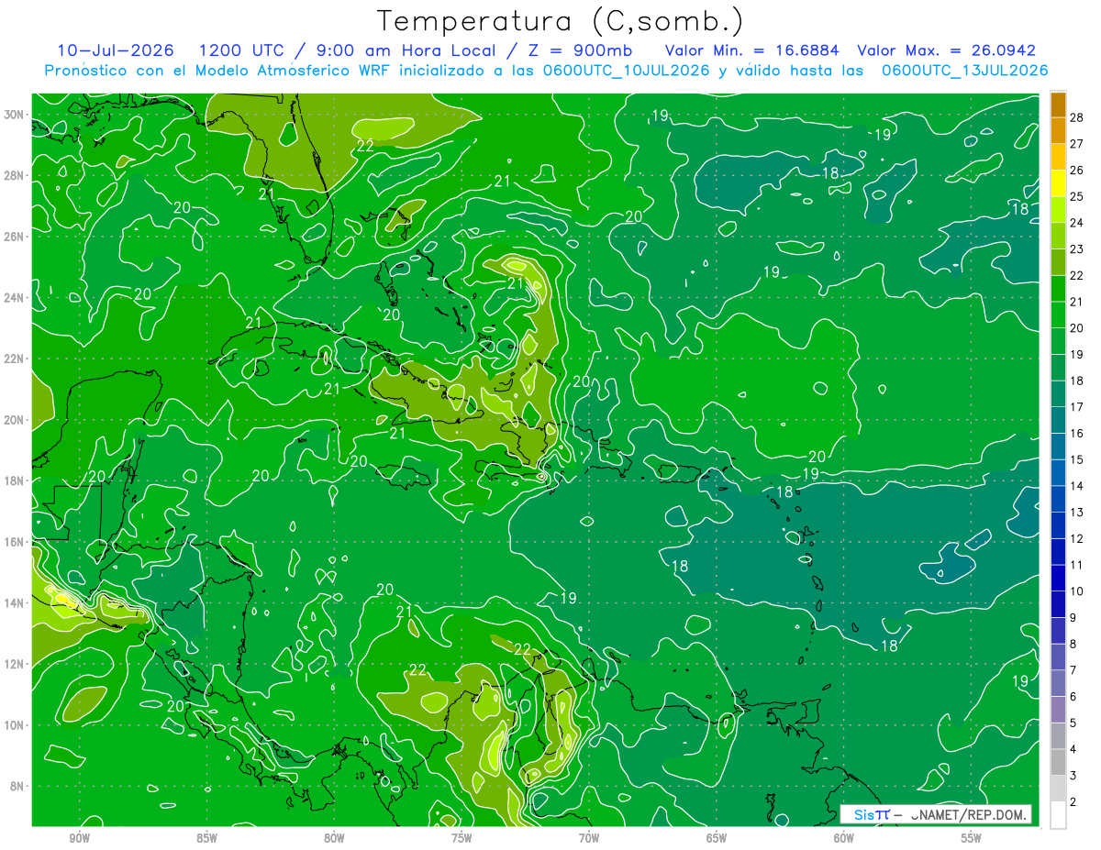Screen dimensions: 1101x850
Task: Click the "10N" latitude axis label
Action: (16, 725)
